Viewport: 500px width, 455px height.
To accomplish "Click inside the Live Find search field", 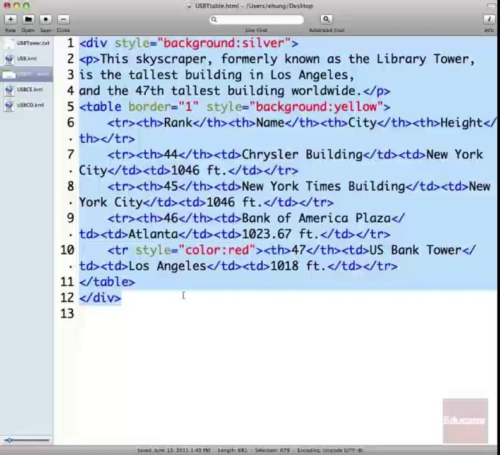I will 256,20.
